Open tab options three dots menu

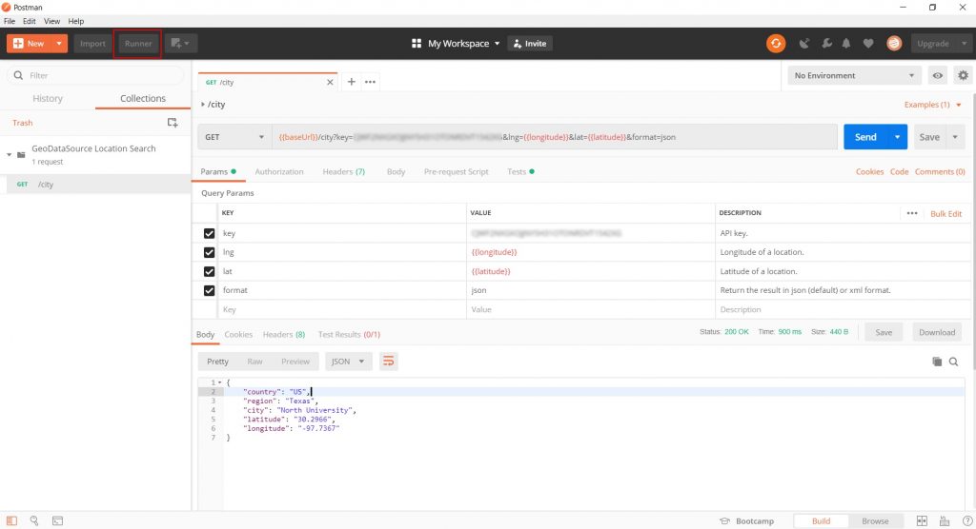pos(371,82)
